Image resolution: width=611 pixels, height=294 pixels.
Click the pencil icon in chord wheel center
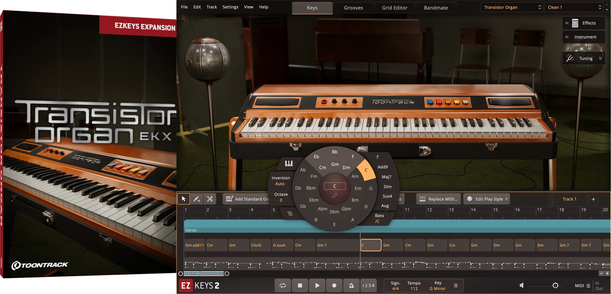(x=335, y=195)
